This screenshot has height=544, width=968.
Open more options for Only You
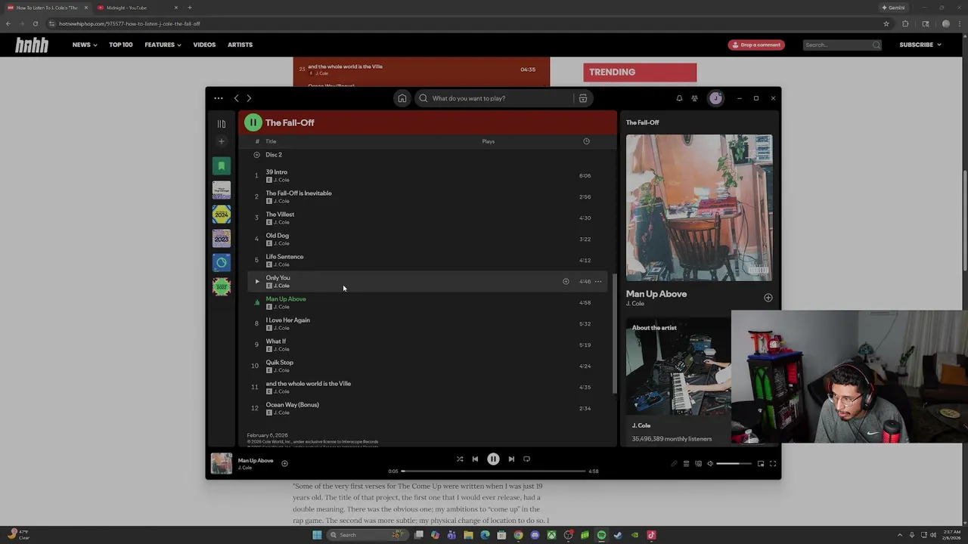pos(598,282)
